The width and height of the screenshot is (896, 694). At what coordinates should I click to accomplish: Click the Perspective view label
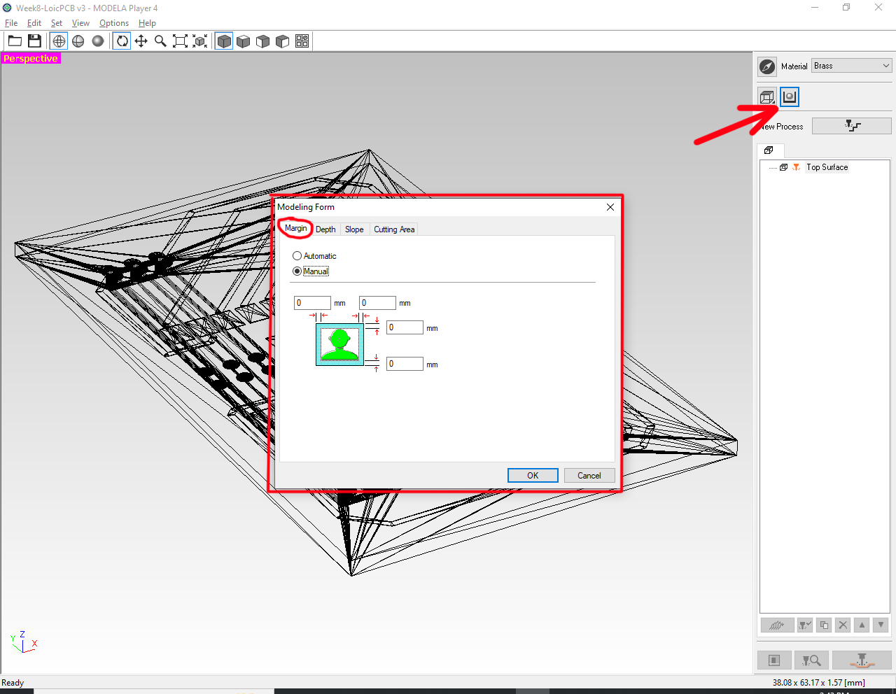click(x=31, y=59)
